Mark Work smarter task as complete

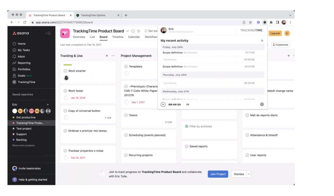tap(65, 71)
